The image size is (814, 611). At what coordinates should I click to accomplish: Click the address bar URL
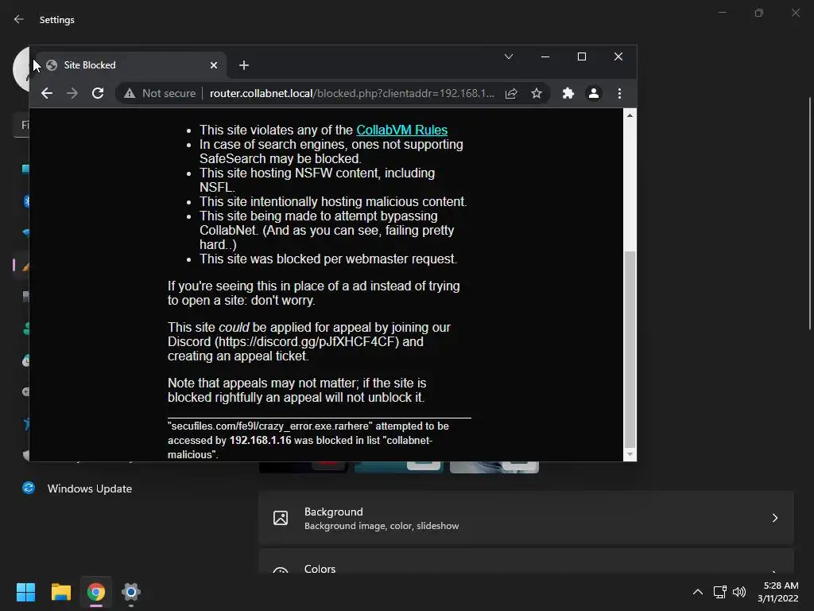pos(351,94)
